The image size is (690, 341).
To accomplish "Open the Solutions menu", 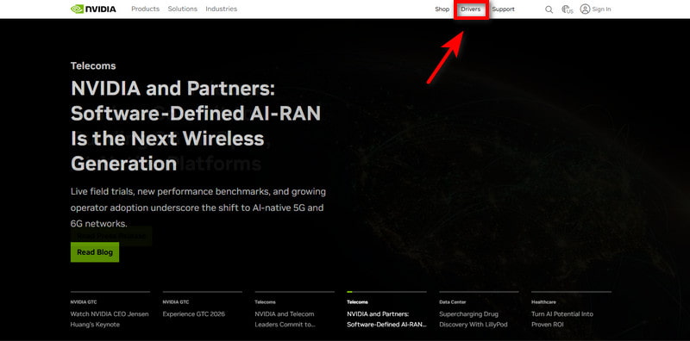I will tap(183, 9).
